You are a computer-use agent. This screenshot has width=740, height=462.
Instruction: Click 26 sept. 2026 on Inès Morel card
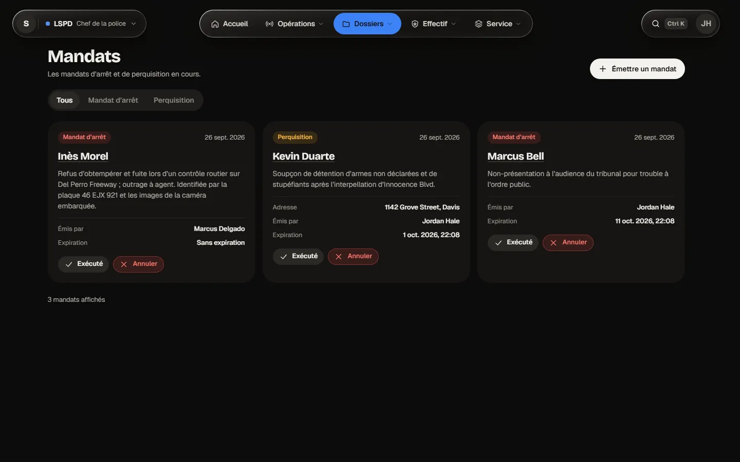[225, 138]
